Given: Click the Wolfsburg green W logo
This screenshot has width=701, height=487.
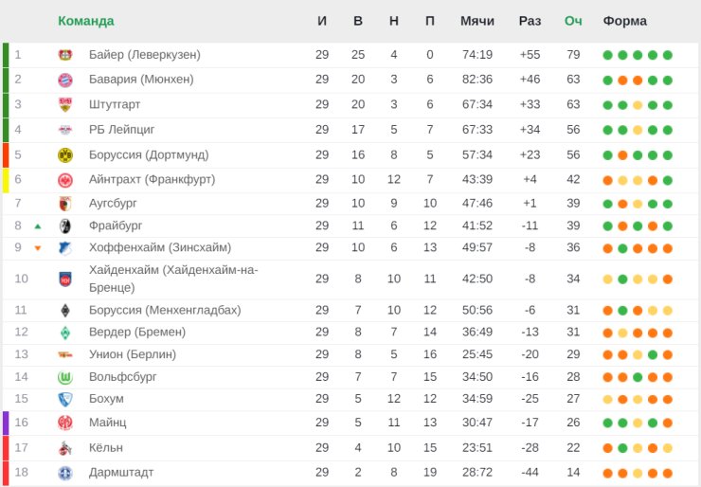Looking at the screenshot, I should pyautogui.click(x=65, y=377).
